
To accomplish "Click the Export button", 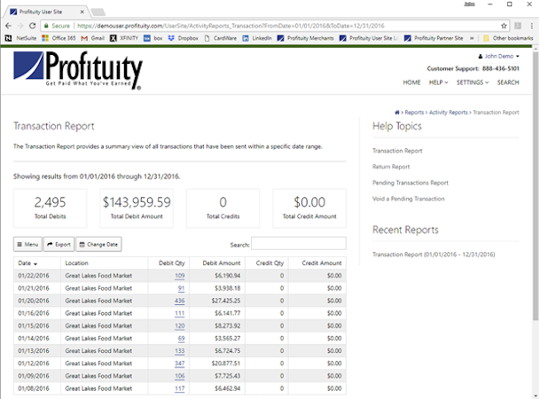I will [x=59, y=244].
